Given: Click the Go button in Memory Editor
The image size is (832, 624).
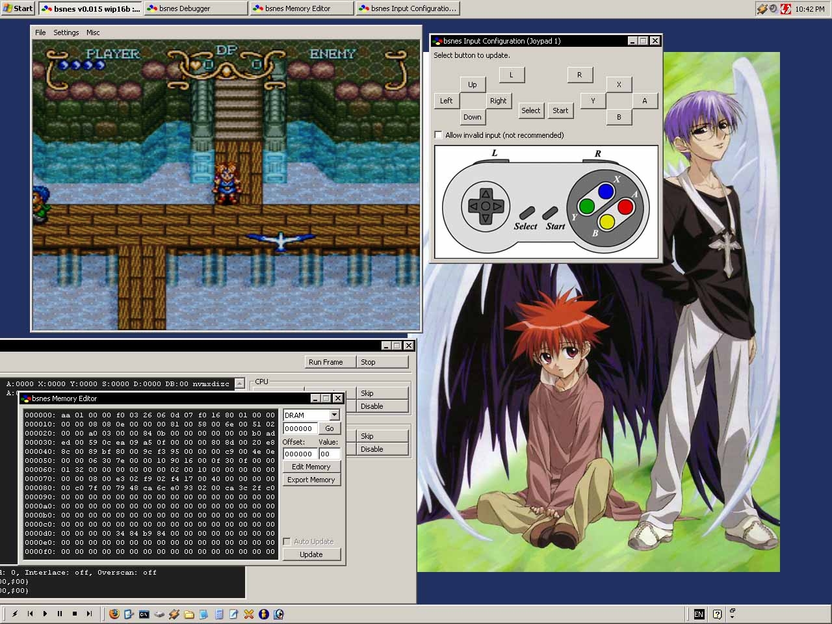Looking at the screenshot, I should pyautogui.click(x=330, y=428).
